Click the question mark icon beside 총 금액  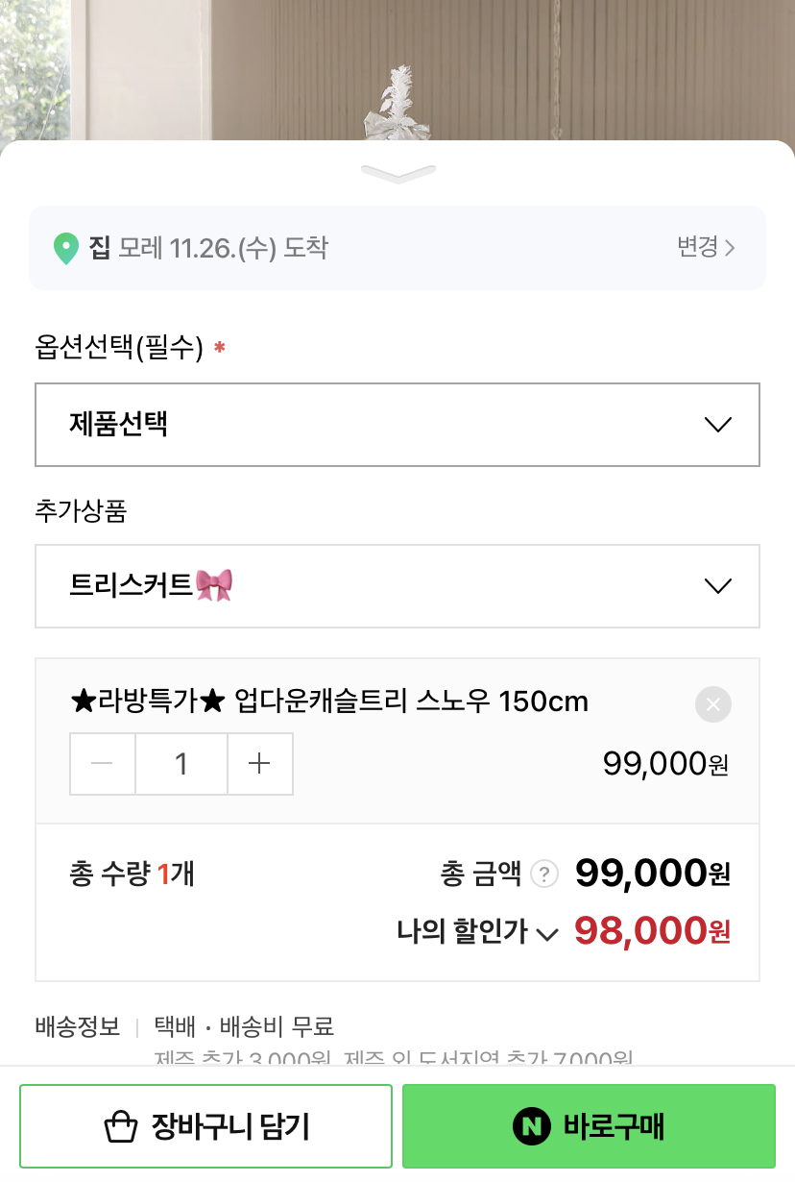(544, 874)
